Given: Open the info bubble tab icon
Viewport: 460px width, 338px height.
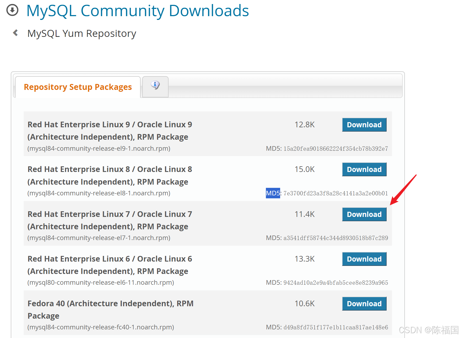Looking at the screenshot, I should (155, 85).
